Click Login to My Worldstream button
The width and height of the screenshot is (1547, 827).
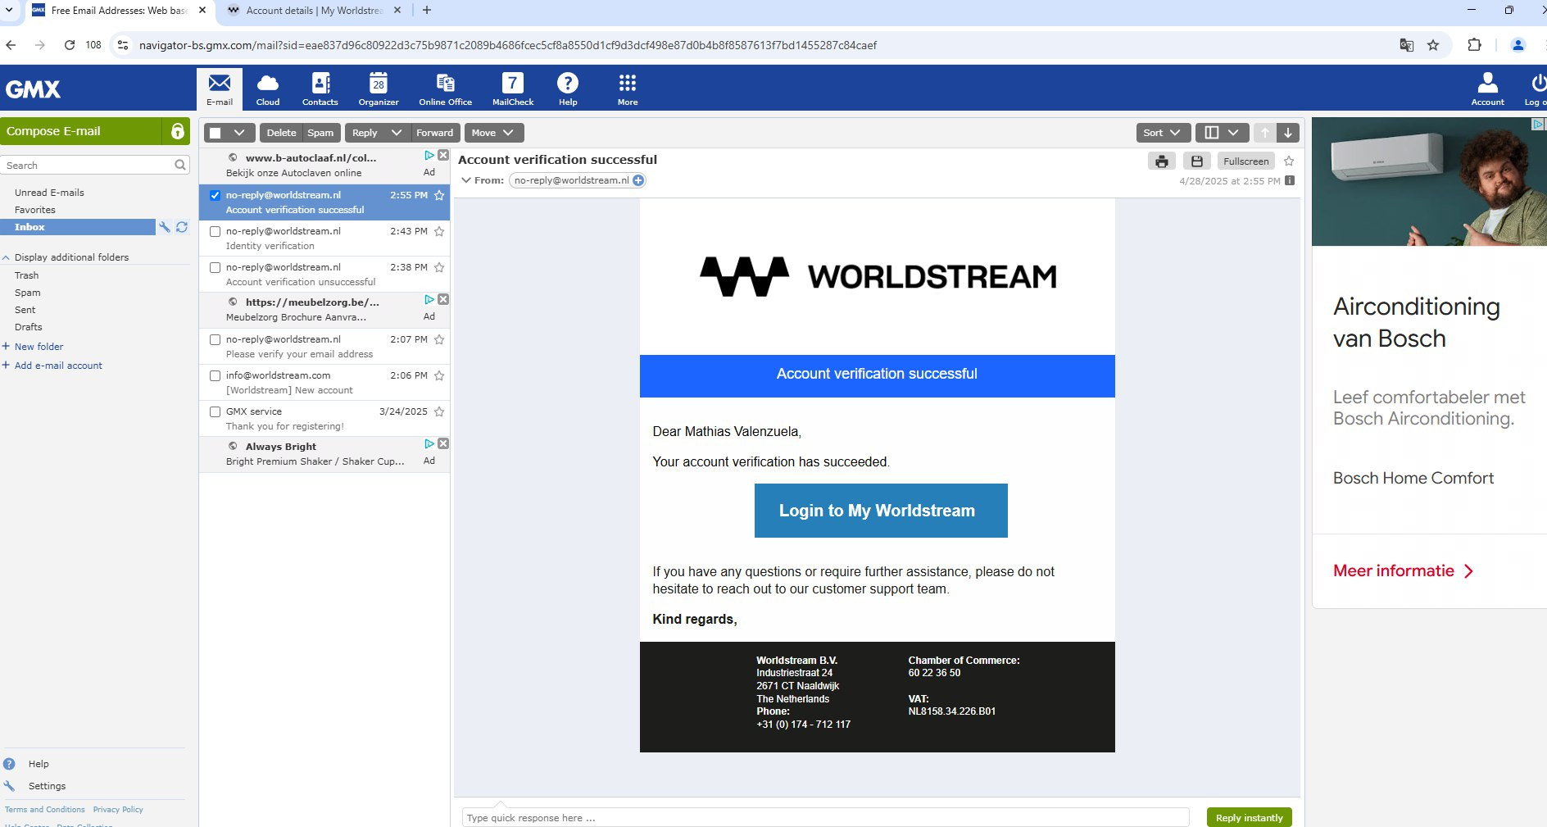(880, 511)
